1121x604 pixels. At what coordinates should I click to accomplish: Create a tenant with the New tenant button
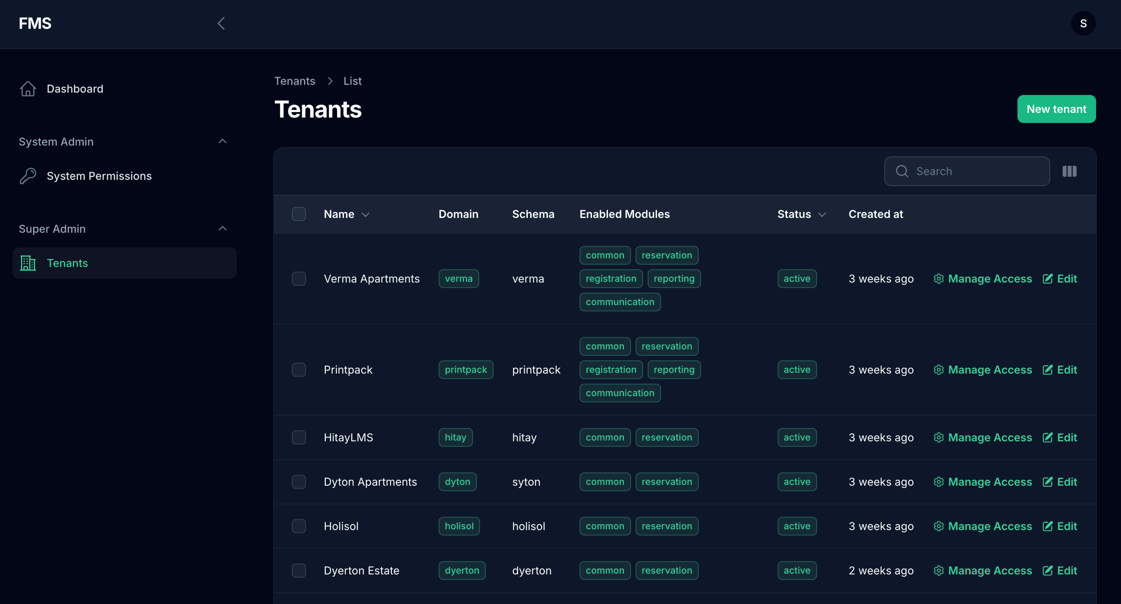1057,109
